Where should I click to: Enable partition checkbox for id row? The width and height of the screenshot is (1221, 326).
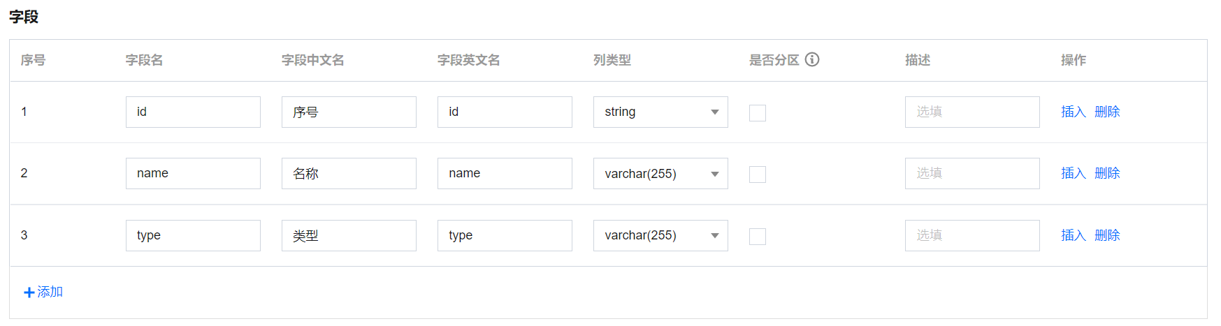tap(757, 112)
